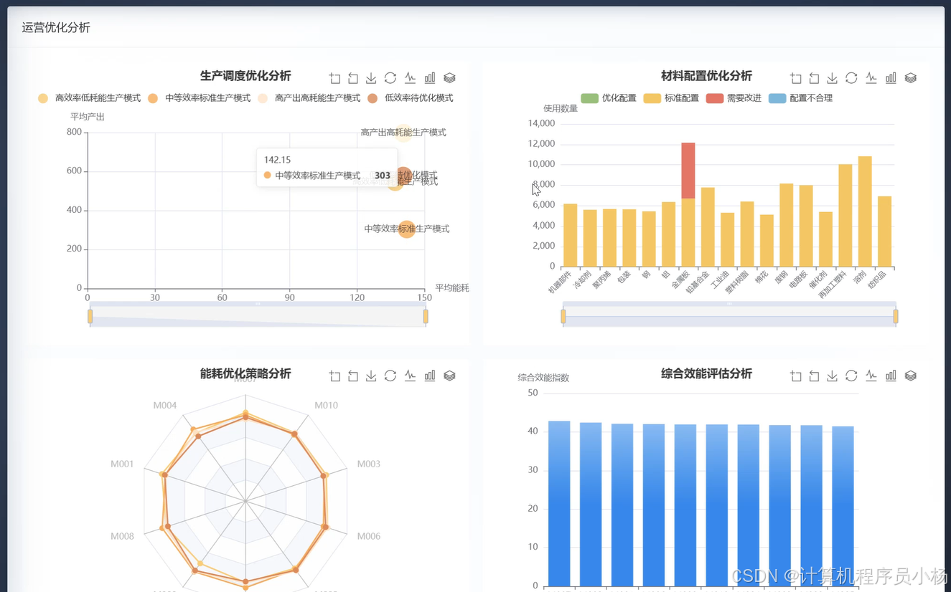
Task: Click the M008 radar axis label
Action: (122, 537)
